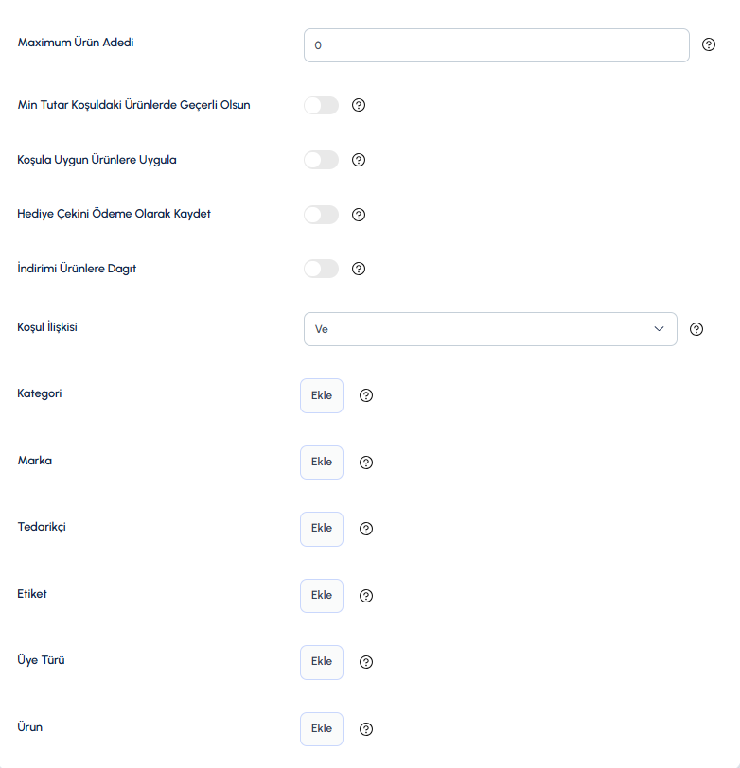Add a brand with Marka Ekle button
This screenshot has height=768, width=740.
click(322, 463)
